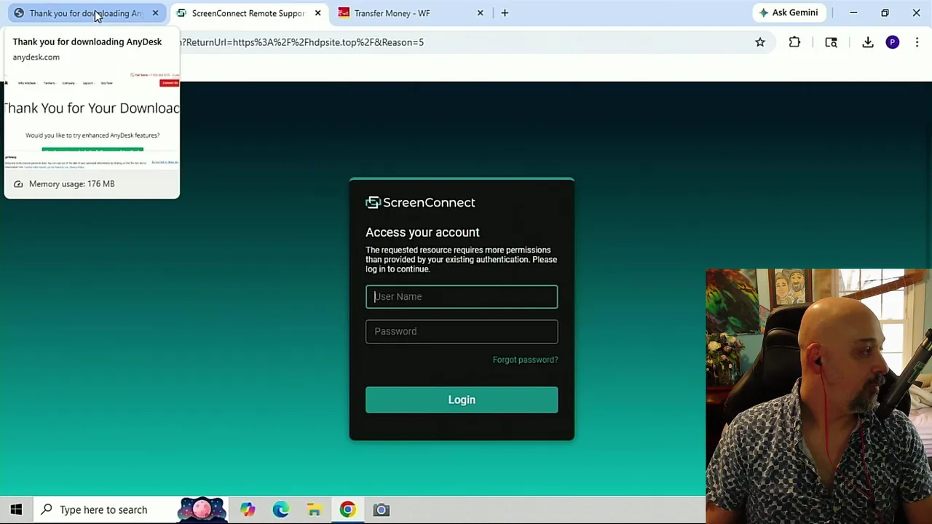The image size is (932, 524).
Task: Show Chrome downloads
Action: [868, 42]
